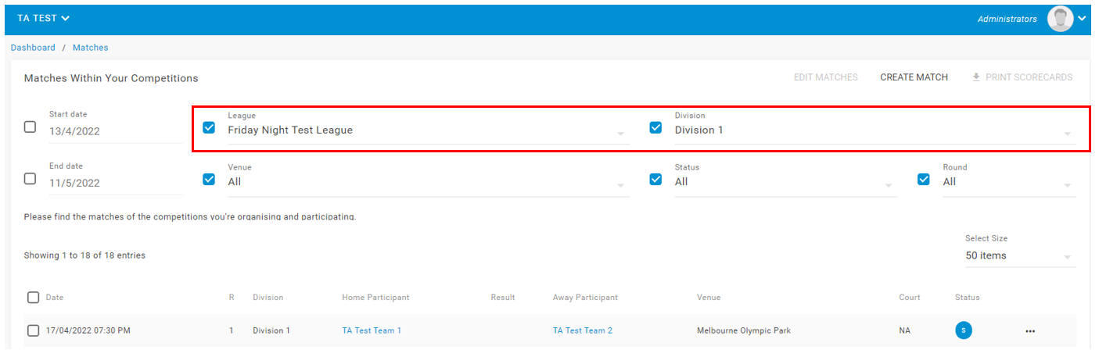This screenshot has width=1106, height=357.
Task: Click the EDIT MATCHES button
Action: pos(826,77)
